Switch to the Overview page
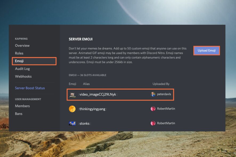236x157 pixels. [22, 46]
